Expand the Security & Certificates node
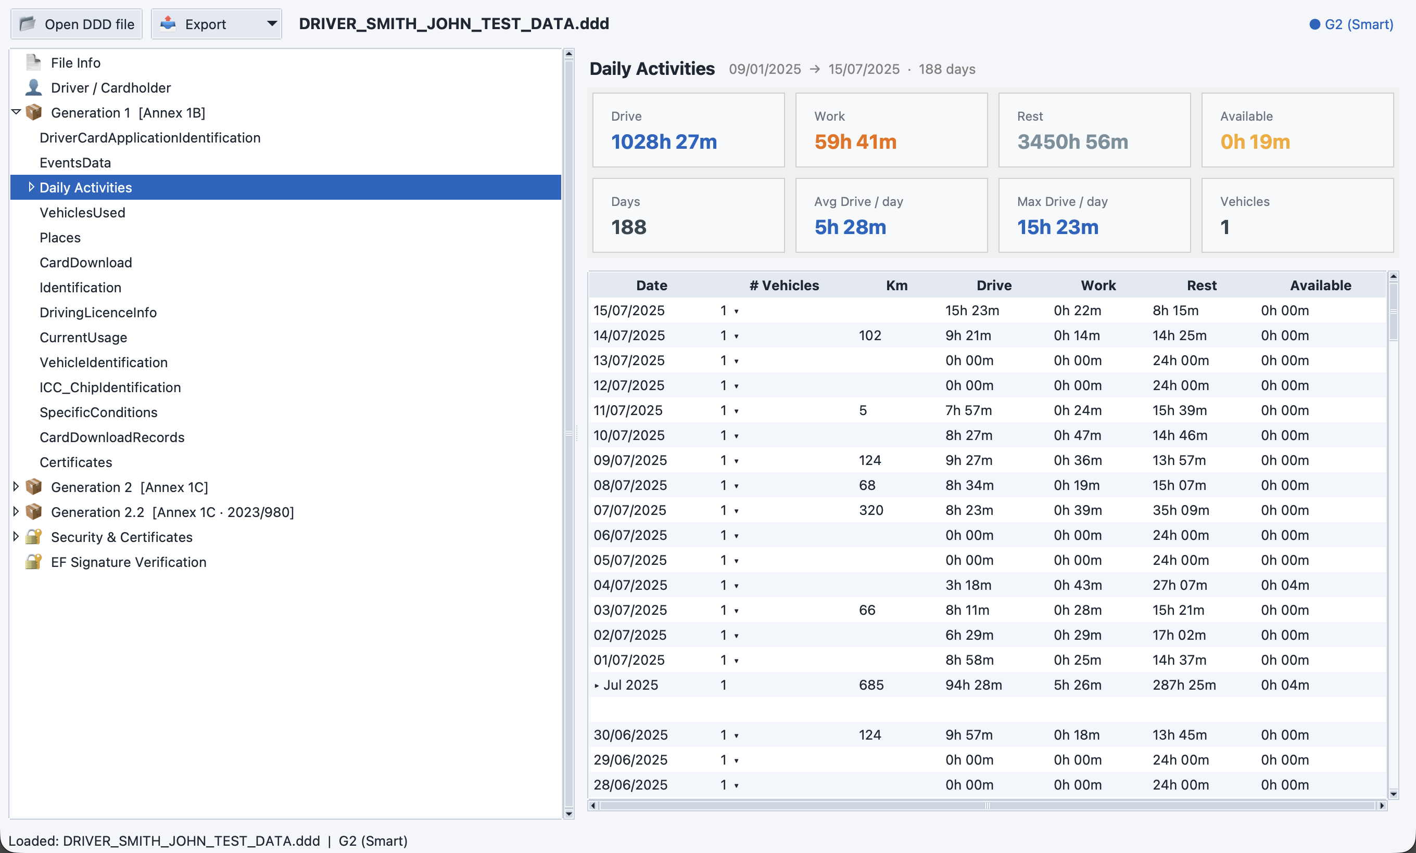 [x=16, y=537]
